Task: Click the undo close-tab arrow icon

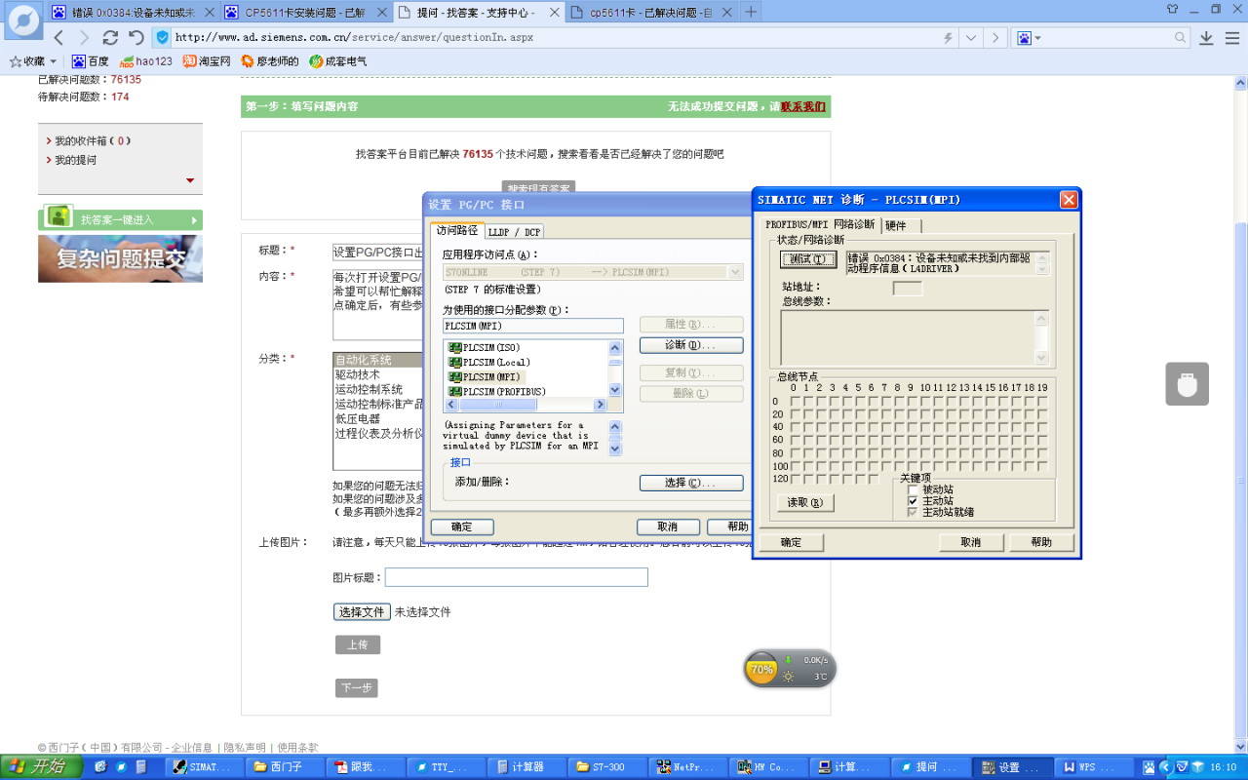Action: click(x=136, y=37)
